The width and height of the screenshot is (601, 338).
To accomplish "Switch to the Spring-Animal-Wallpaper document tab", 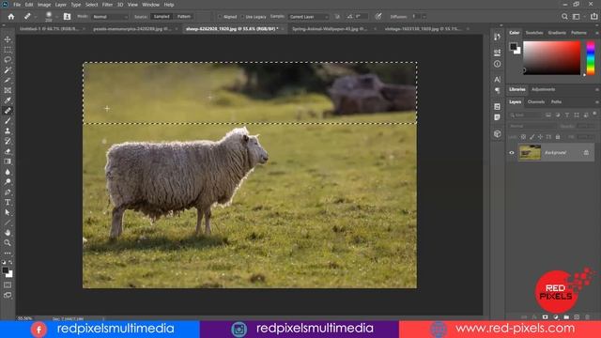I will click(x=330, y=29).
